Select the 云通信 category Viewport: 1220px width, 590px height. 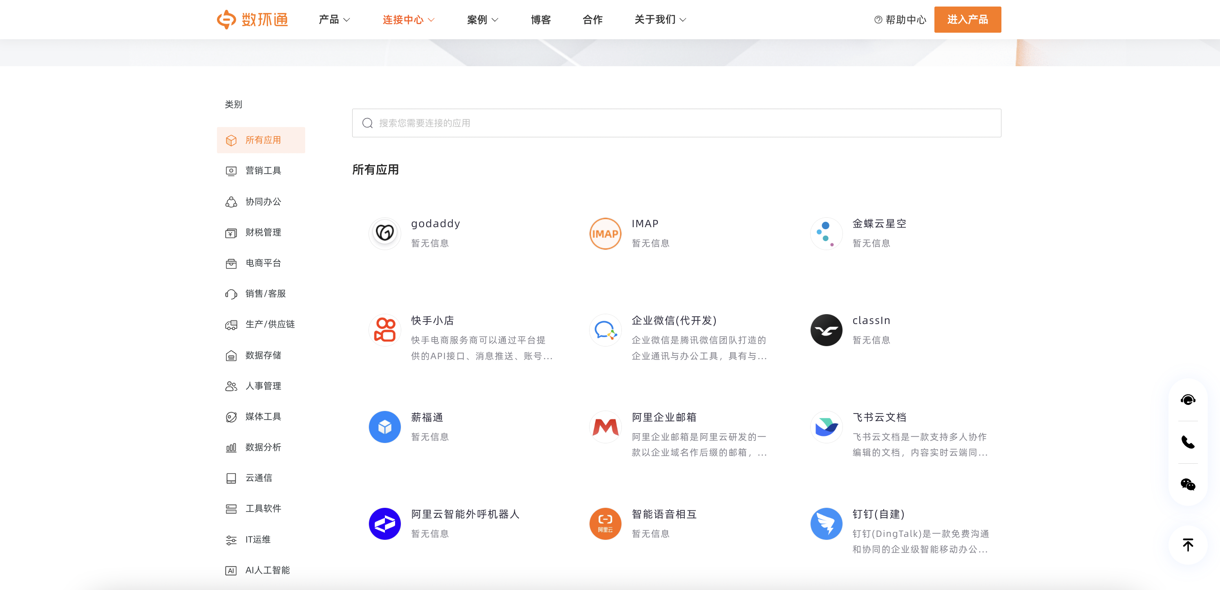point(261,478)
